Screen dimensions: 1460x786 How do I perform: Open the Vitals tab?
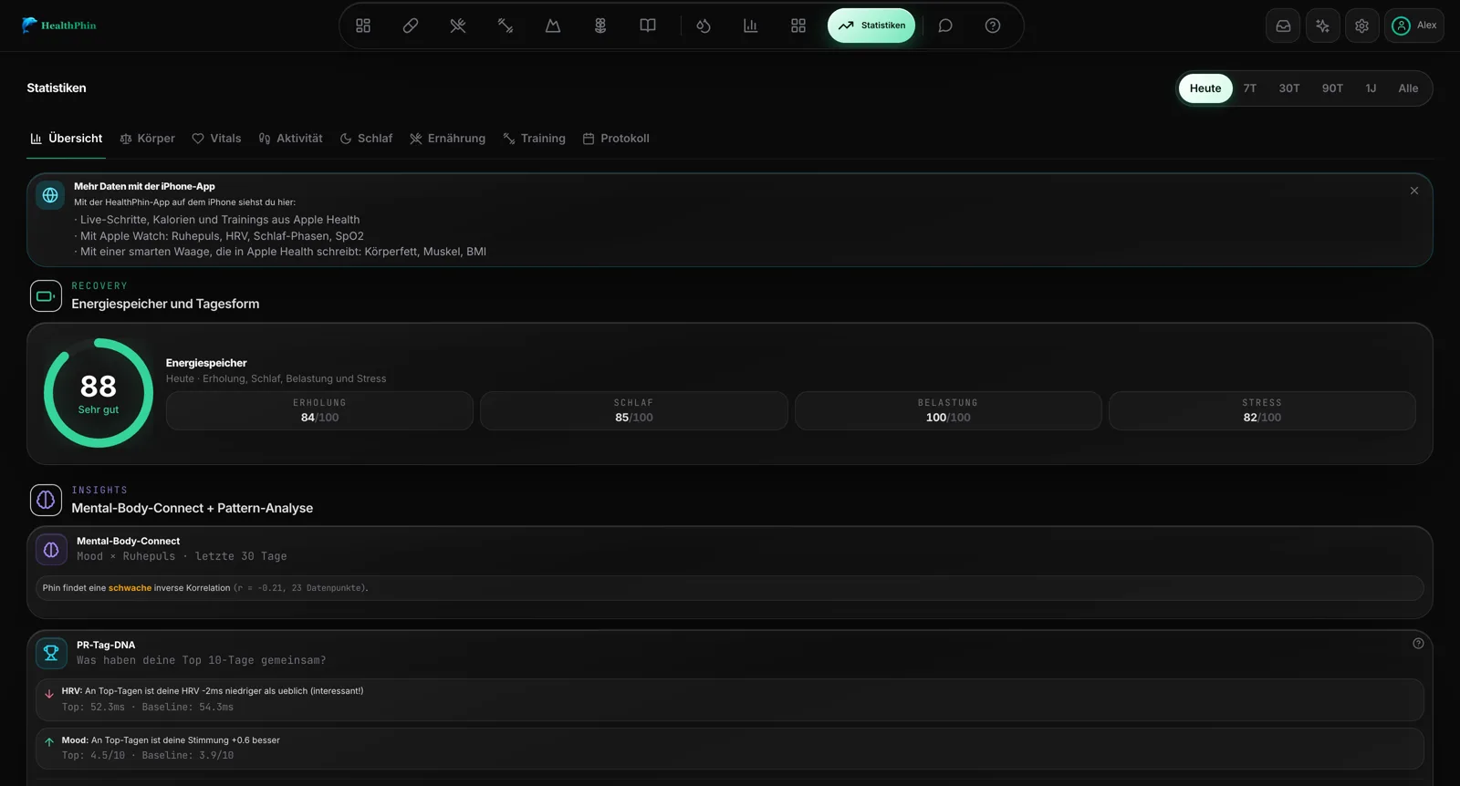[217, 139]
